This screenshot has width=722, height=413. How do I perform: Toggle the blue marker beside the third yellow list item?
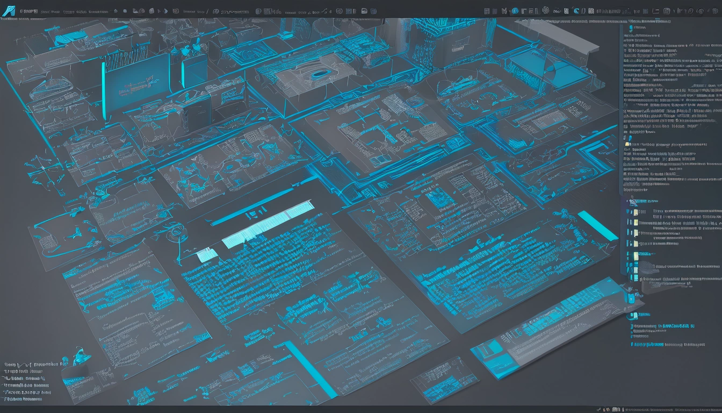pyautogui.click(x=628, y=232)
